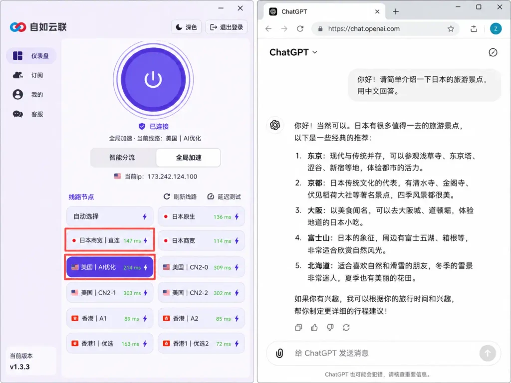Viewport: 511px width, 383px height.
Task: Select 香港1 | 优选 node
Action: pyautogui.click(x=110, y=343)
